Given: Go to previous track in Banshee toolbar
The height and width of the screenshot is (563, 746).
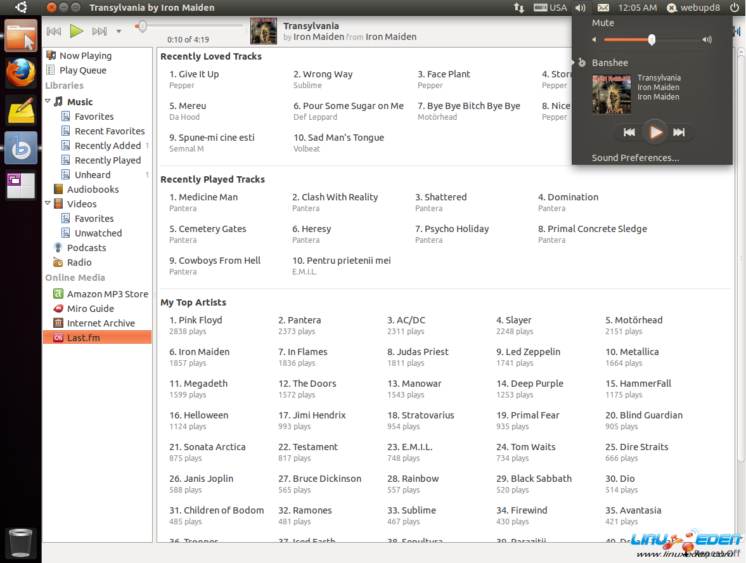Looking at the screenshot, I should tap(54, 31).
